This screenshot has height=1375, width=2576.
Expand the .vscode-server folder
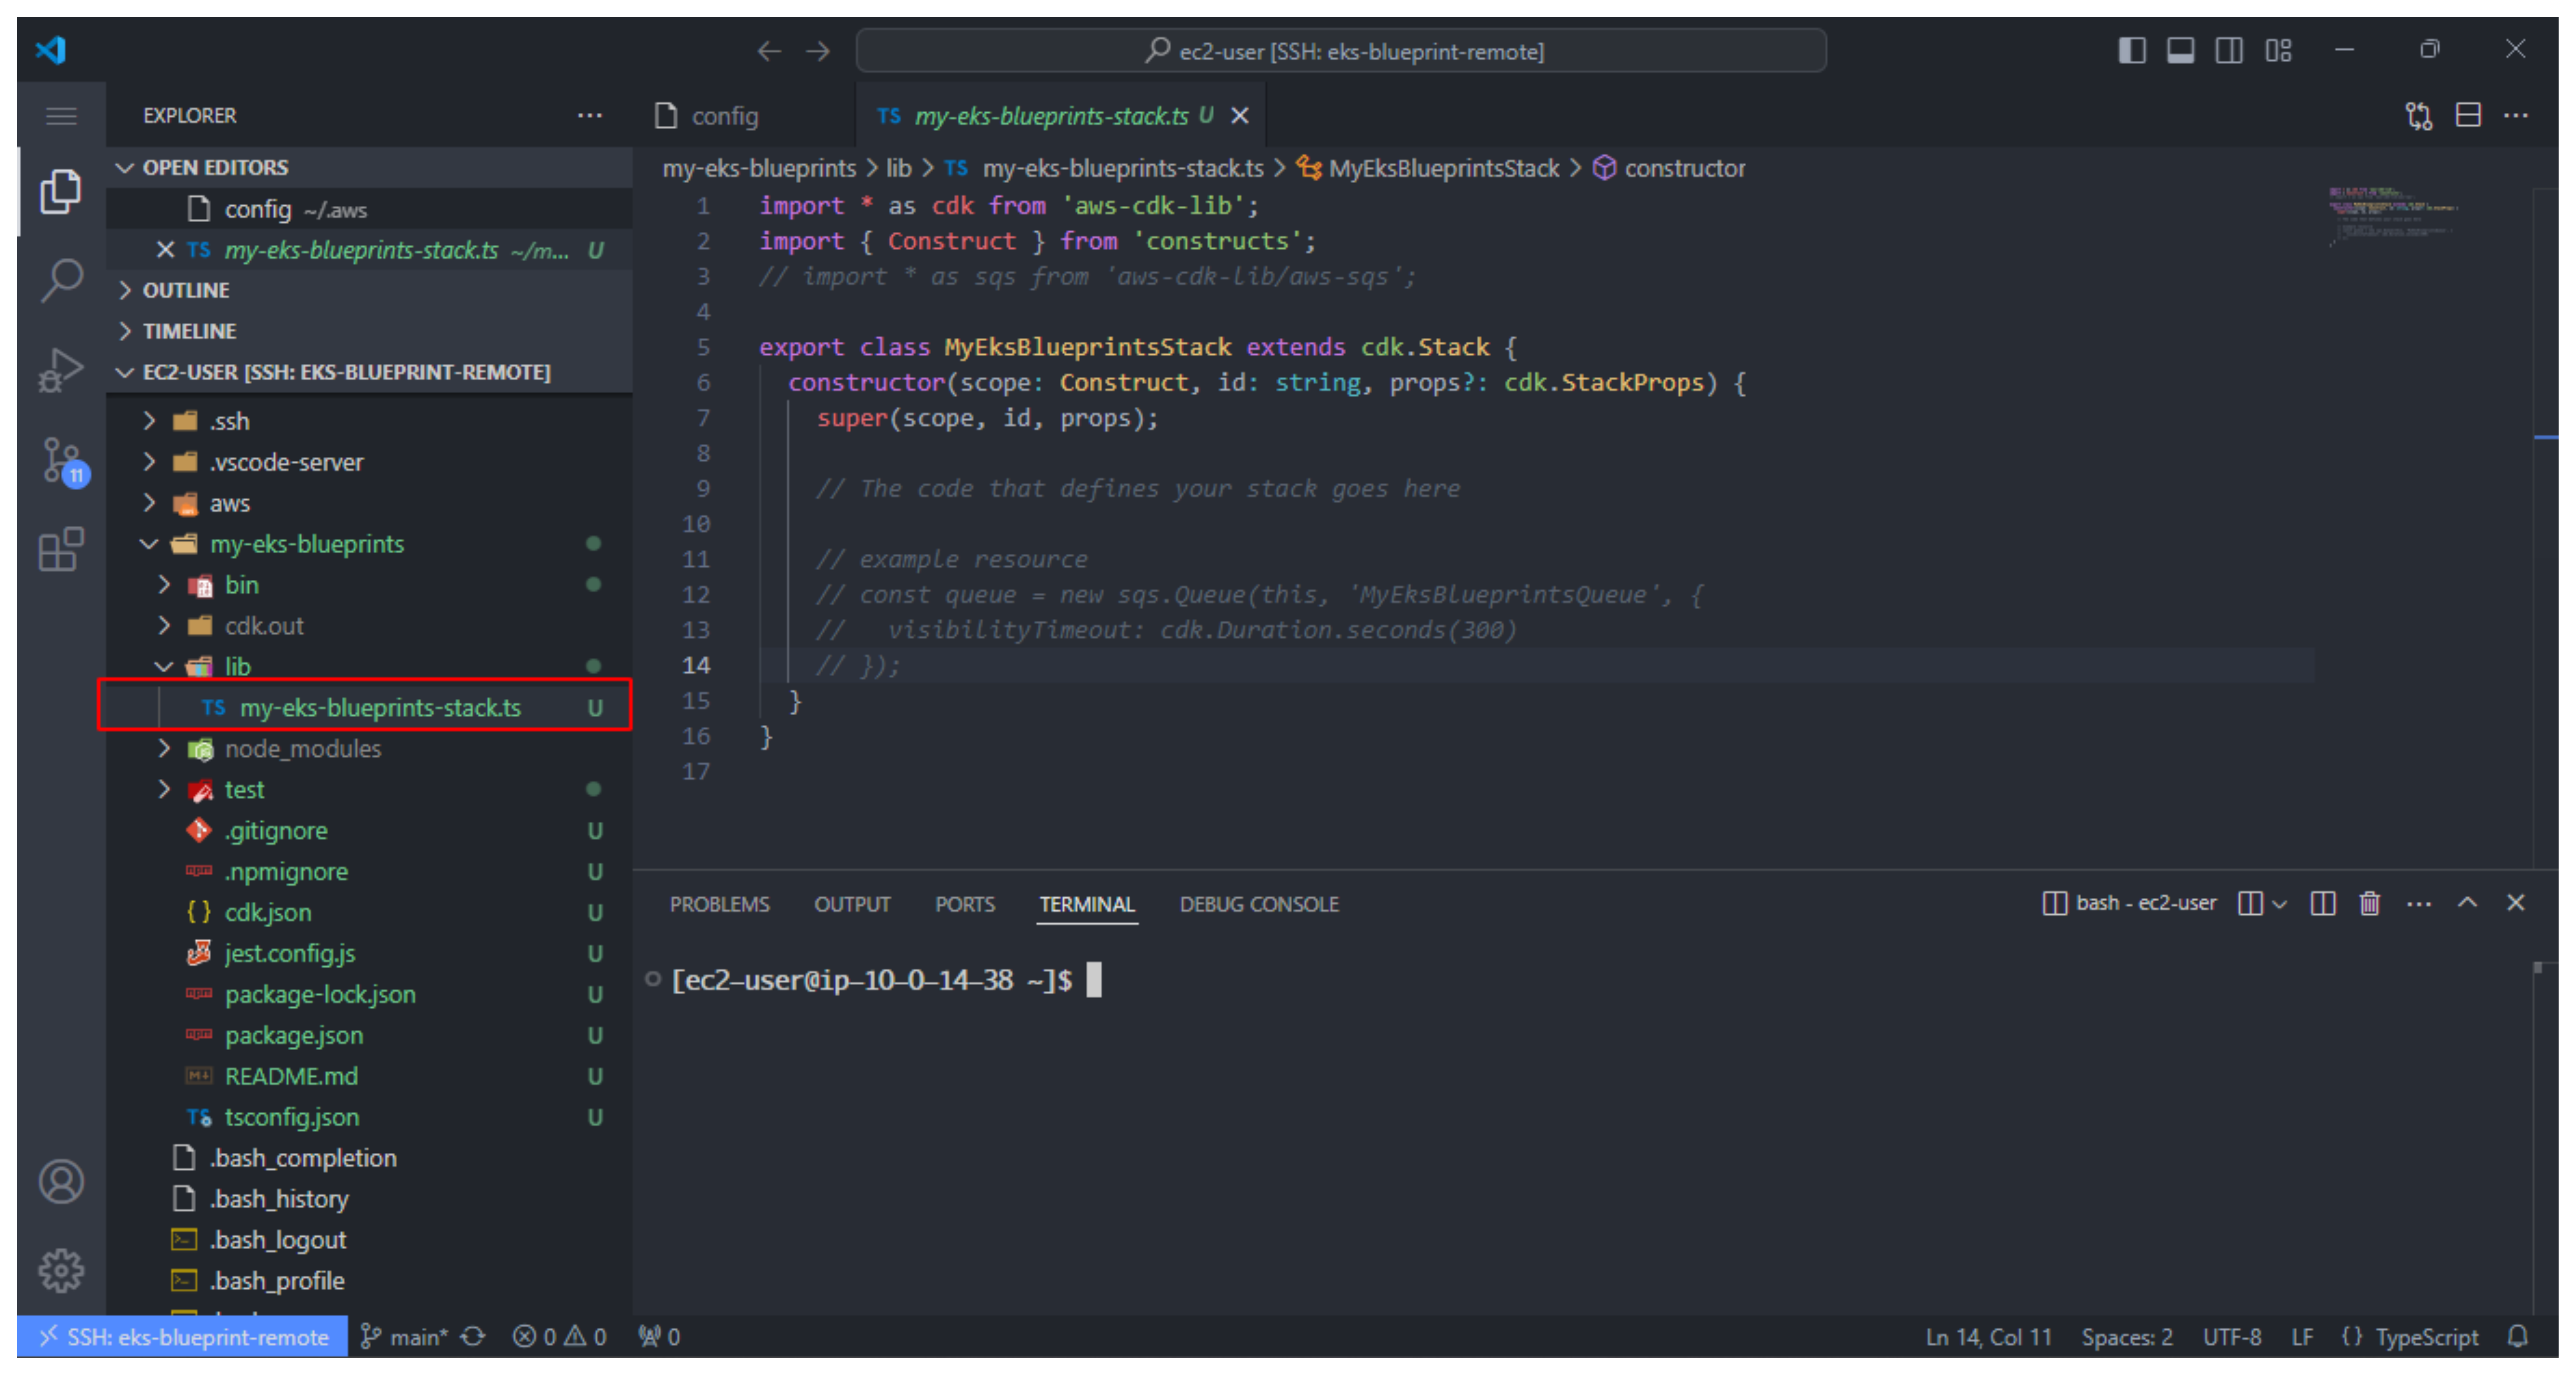[x=368, y=462]
